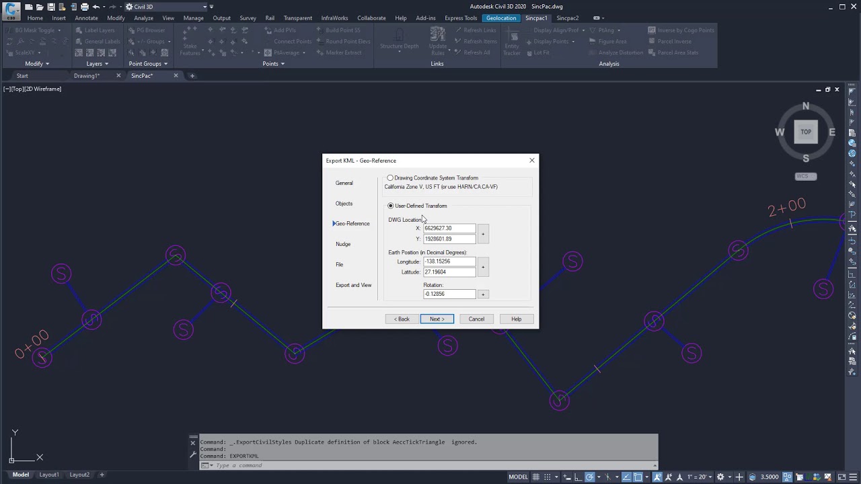
Task: Open the annotation scale 1"=20' dropdown
Action: click(700, 477)
